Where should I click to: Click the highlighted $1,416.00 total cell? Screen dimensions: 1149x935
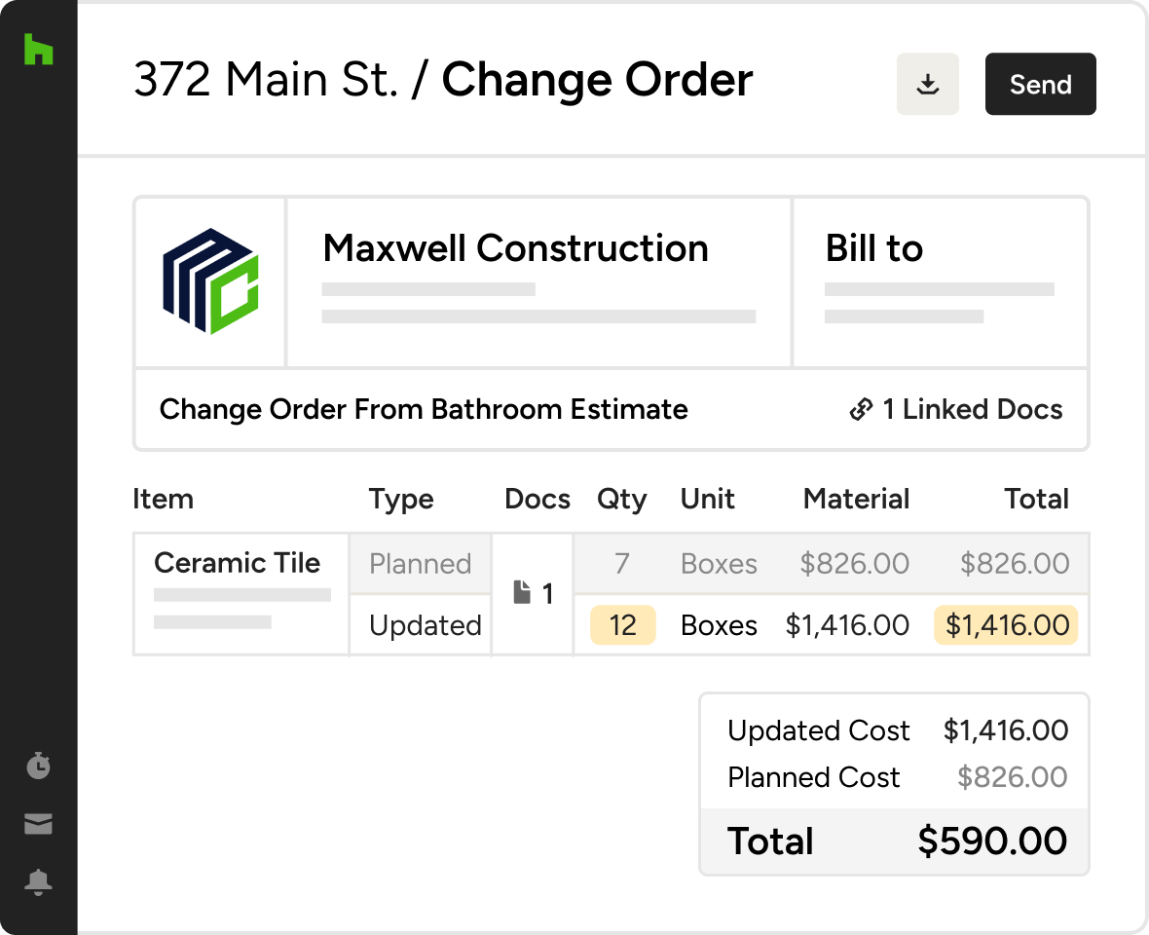coord(1007,625)
